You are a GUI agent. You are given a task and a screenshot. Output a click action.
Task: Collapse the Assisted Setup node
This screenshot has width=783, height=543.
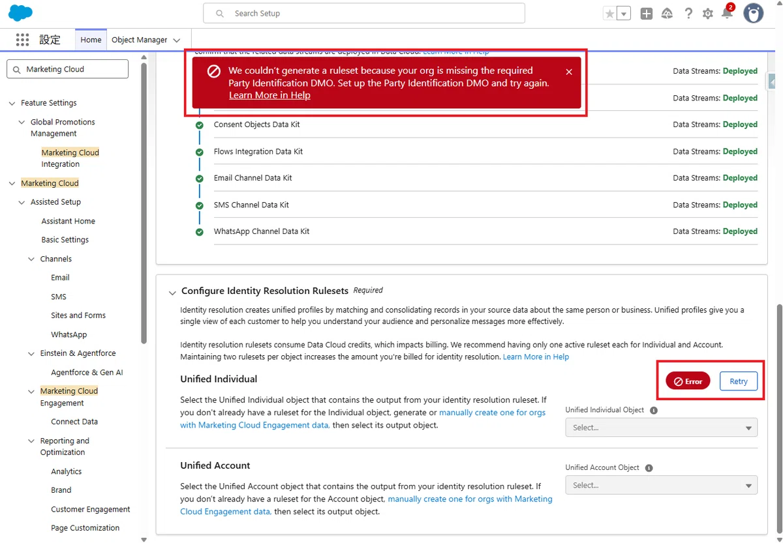[22, 202]
